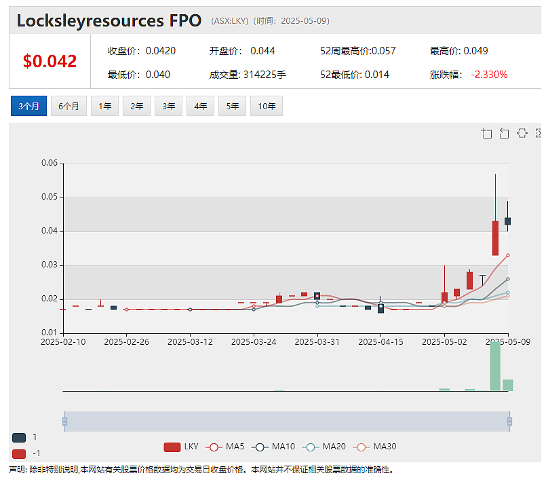Image resolution: width=548 pixels, height=486 pixels.
Task: Click the 最低价: 0.040 text
Action: coord(139,75)
